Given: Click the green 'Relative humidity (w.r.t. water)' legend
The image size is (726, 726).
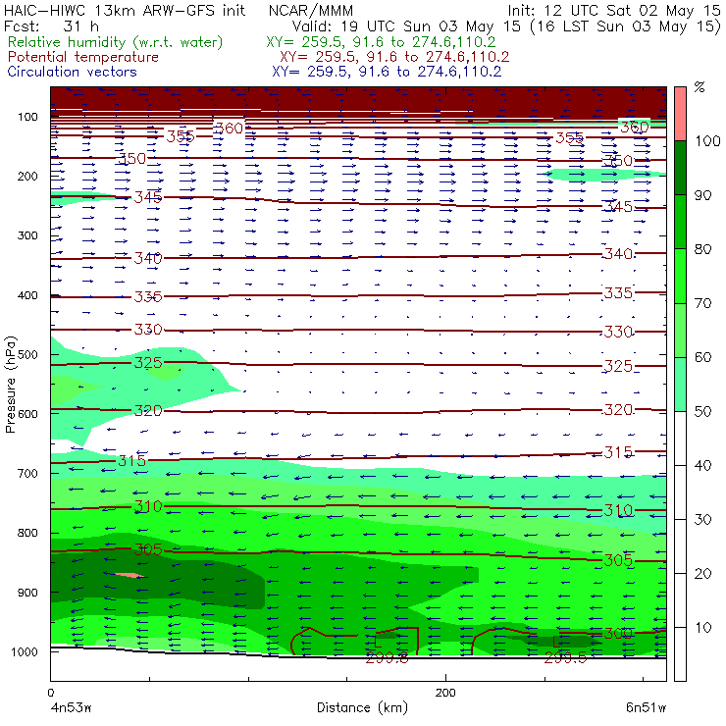Looking at the screenshot, I should tap(115, 42).
